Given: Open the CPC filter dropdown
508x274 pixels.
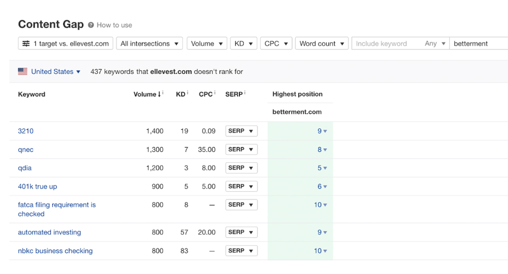Looking at the screenshot, I should pyautogui.click(x=276, y=43).
